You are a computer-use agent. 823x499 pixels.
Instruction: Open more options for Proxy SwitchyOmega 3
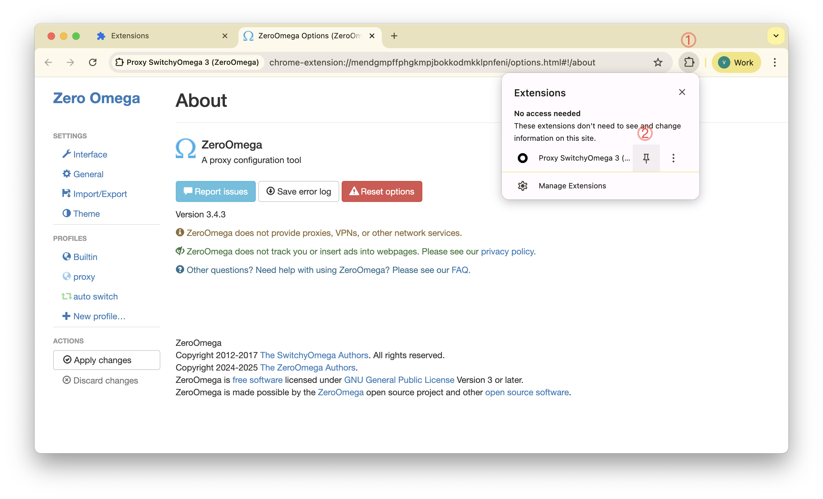point(673,158)
